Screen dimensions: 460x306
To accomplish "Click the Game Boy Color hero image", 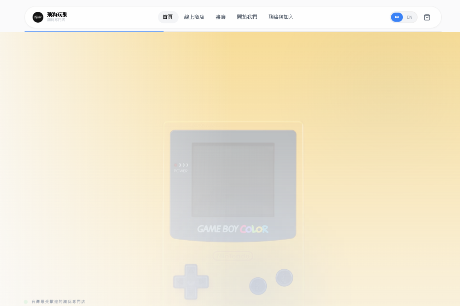I will click(233, 213).
